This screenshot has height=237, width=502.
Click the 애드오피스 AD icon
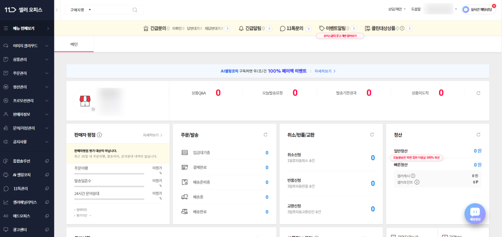[x=5, y=216]
